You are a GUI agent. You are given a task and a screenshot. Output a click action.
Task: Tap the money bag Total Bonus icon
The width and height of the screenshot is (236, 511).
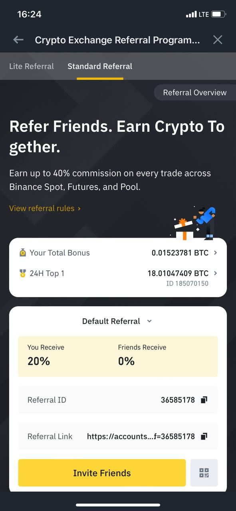23,253
